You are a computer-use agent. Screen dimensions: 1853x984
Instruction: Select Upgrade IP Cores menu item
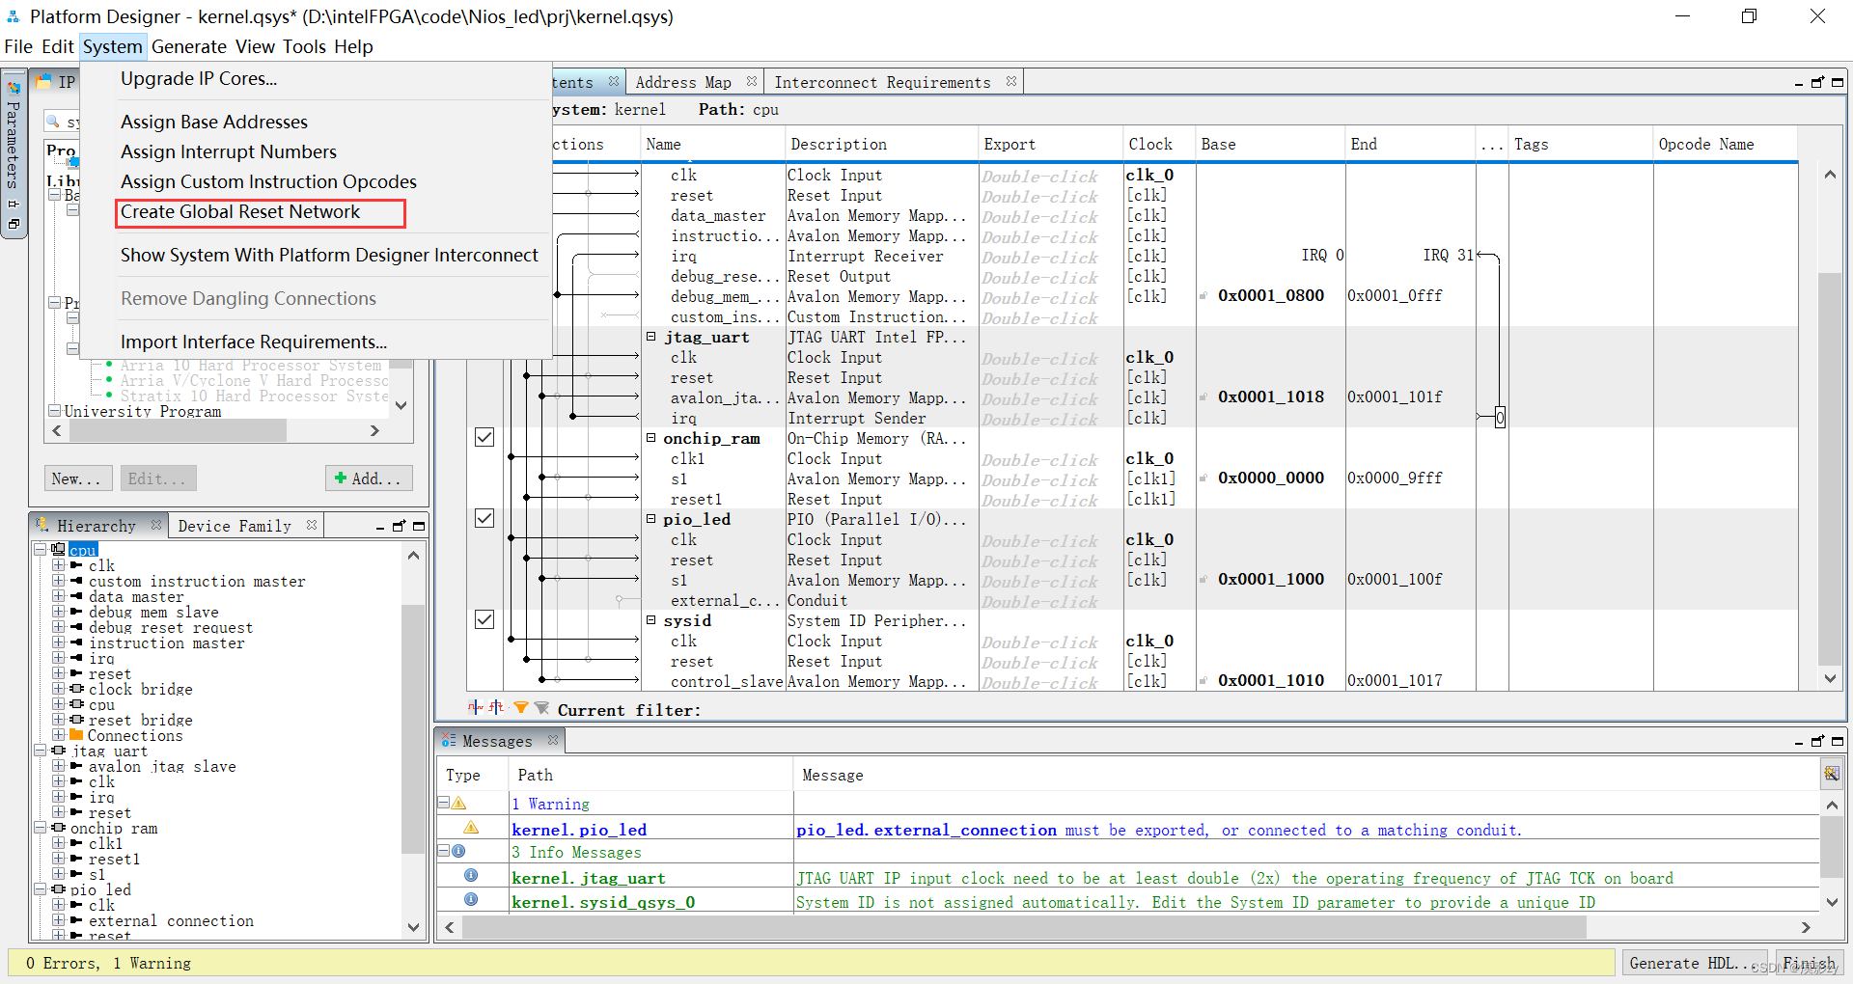pyautogui.click(x=199, y=78)
